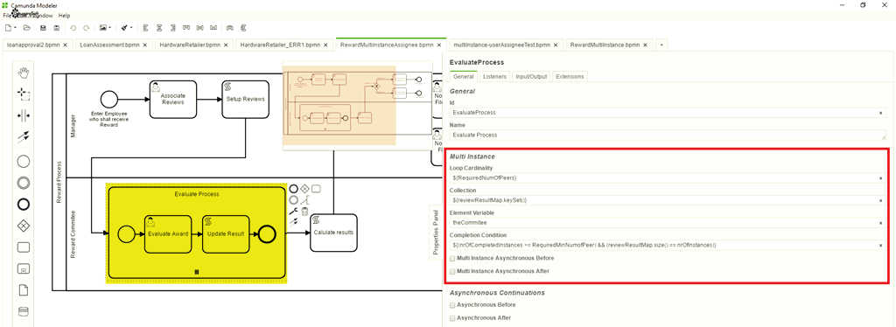Select the lasso tool in palette
This screenshot has height=327, width=896.
[24, 94]
